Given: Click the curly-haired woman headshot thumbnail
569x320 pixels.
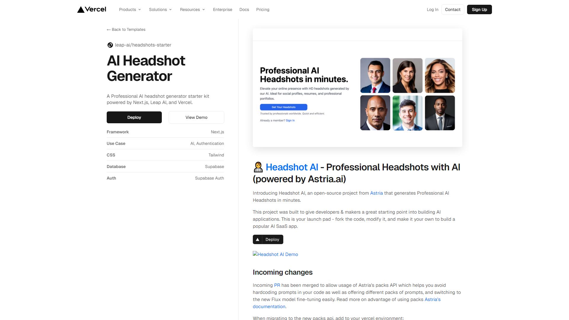Looking at the screenshot, I should coord(440,76).
